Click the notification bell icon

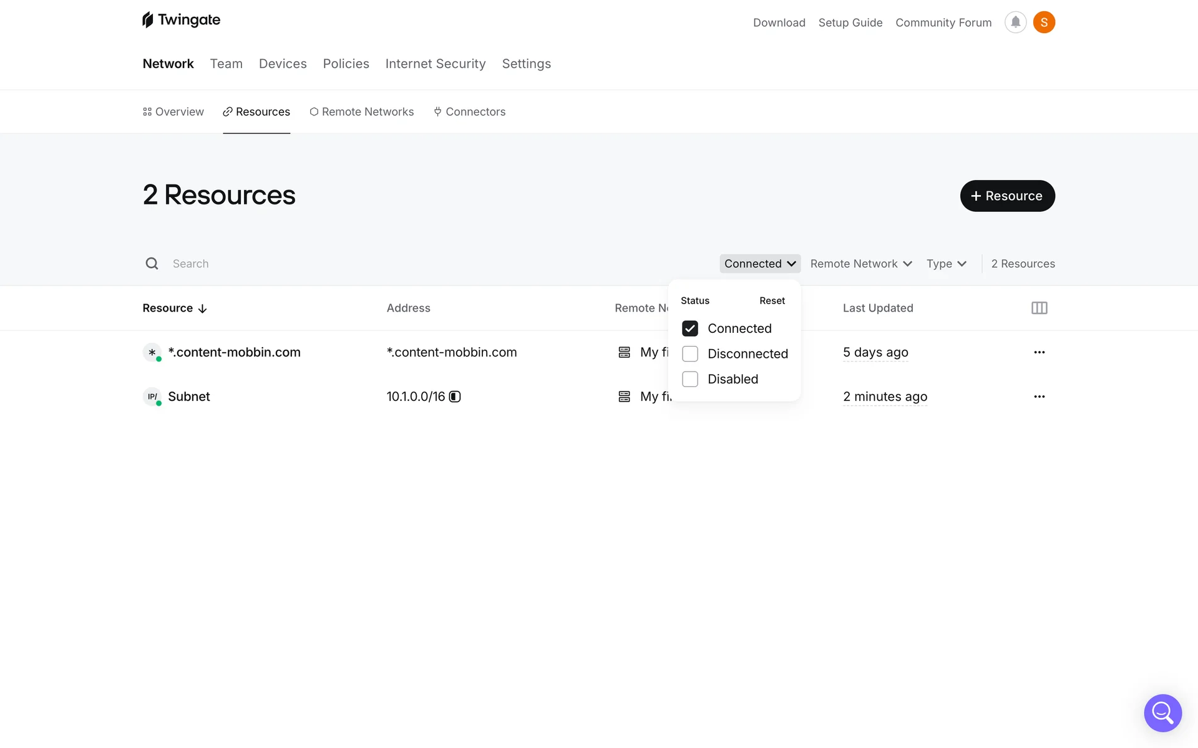[x=1015, y=22]
